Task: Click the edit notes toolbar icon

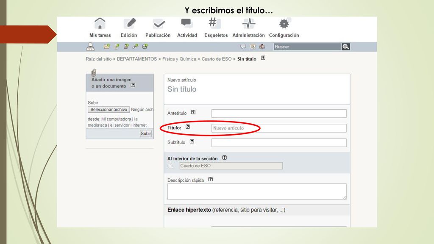Action: 253,47
